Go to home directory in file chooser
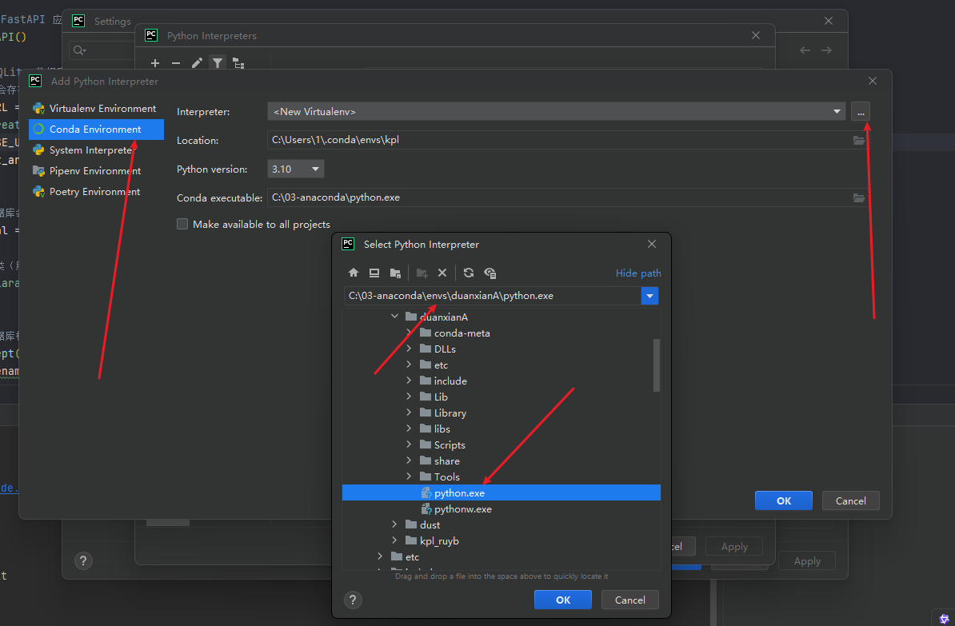This screenshot has width=955, height=626. [x=354, y=273]
